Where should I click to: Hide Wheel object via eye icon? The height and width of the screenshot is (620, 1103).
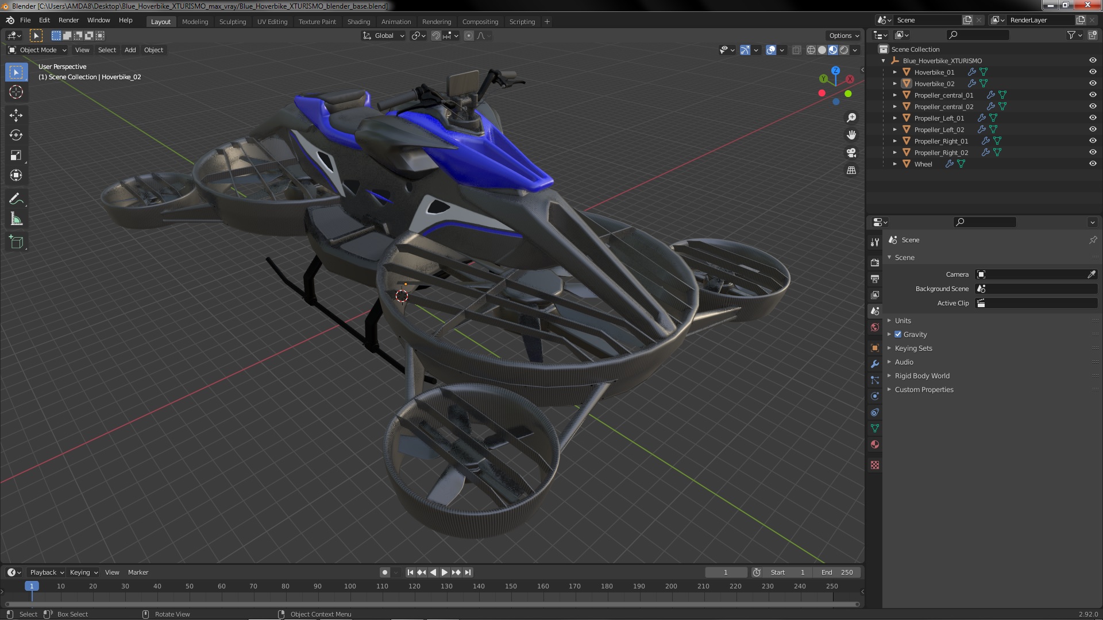[x=1093, y=164]
